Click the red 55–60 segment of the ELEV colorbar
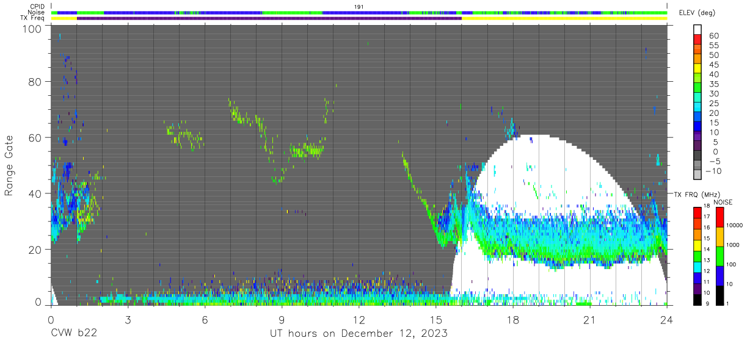 [x=697, y=39]
